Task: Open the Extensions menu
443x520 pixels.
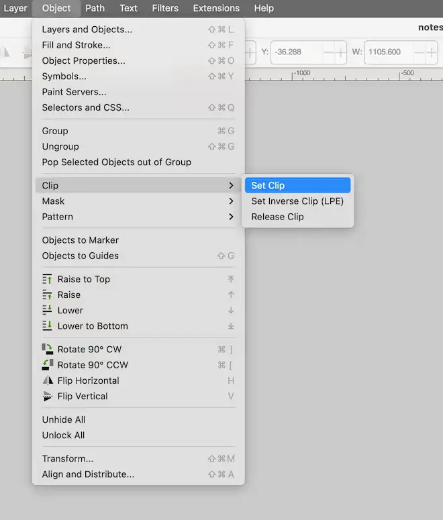Action: point(215,8)
